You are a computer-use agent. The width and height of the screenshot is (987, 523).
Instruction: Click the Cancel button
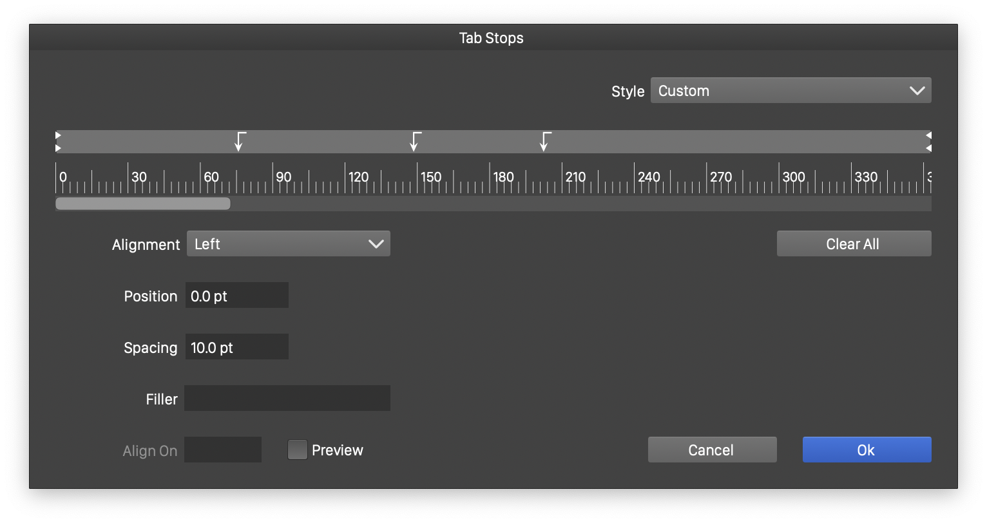[712, 450]
